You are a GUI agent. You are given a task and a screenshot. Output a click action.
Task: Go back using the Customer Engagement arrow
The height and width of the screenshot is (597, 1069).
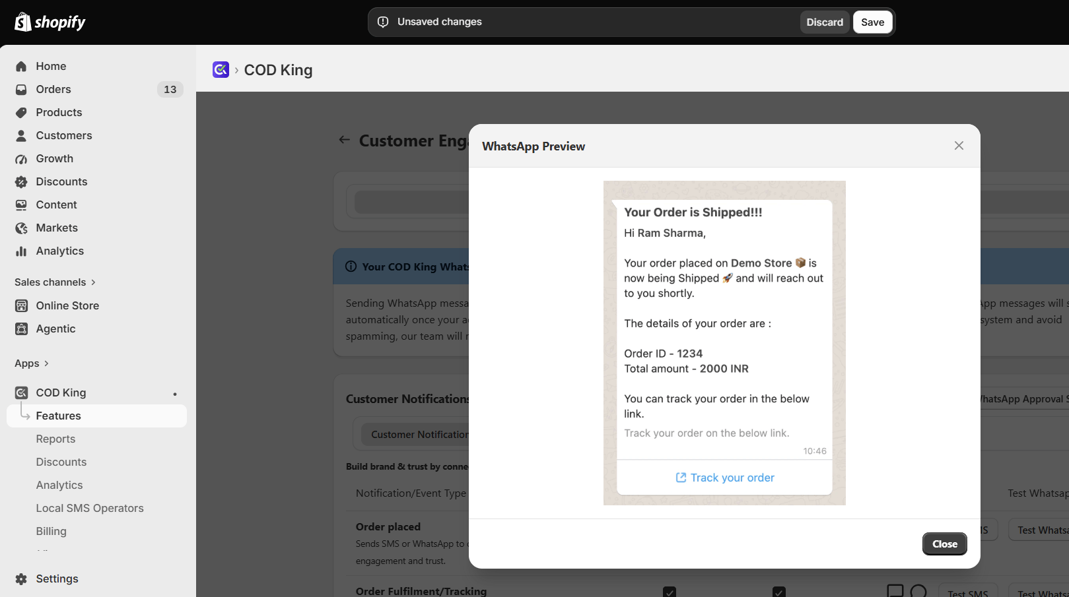(x=344, y=140)
